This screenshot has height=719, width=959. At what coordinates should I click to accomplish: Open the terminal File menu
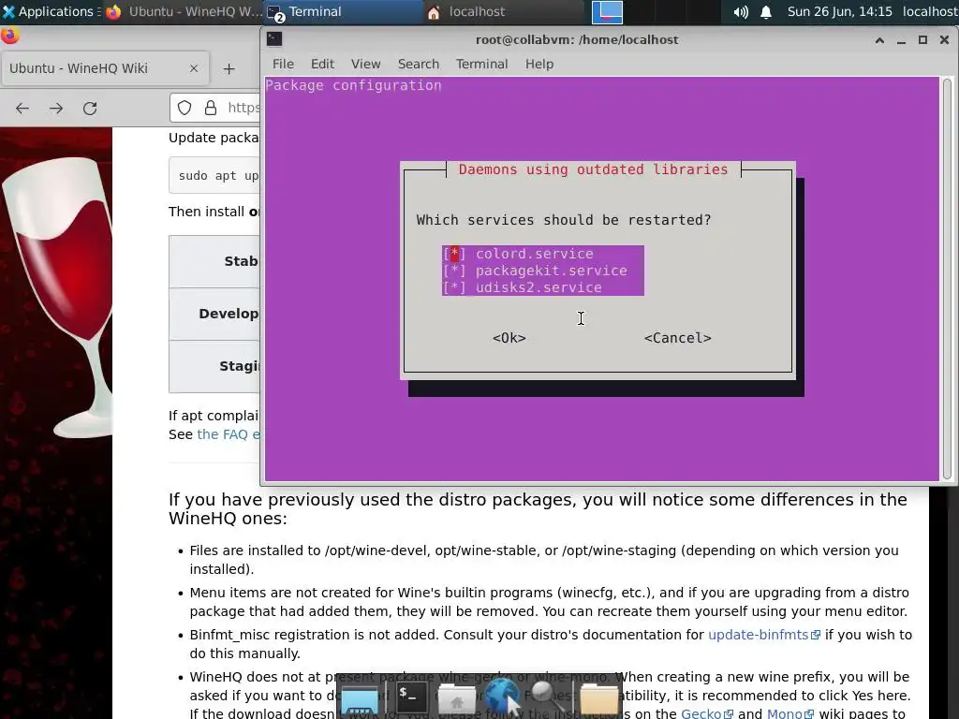coord(283,64)
